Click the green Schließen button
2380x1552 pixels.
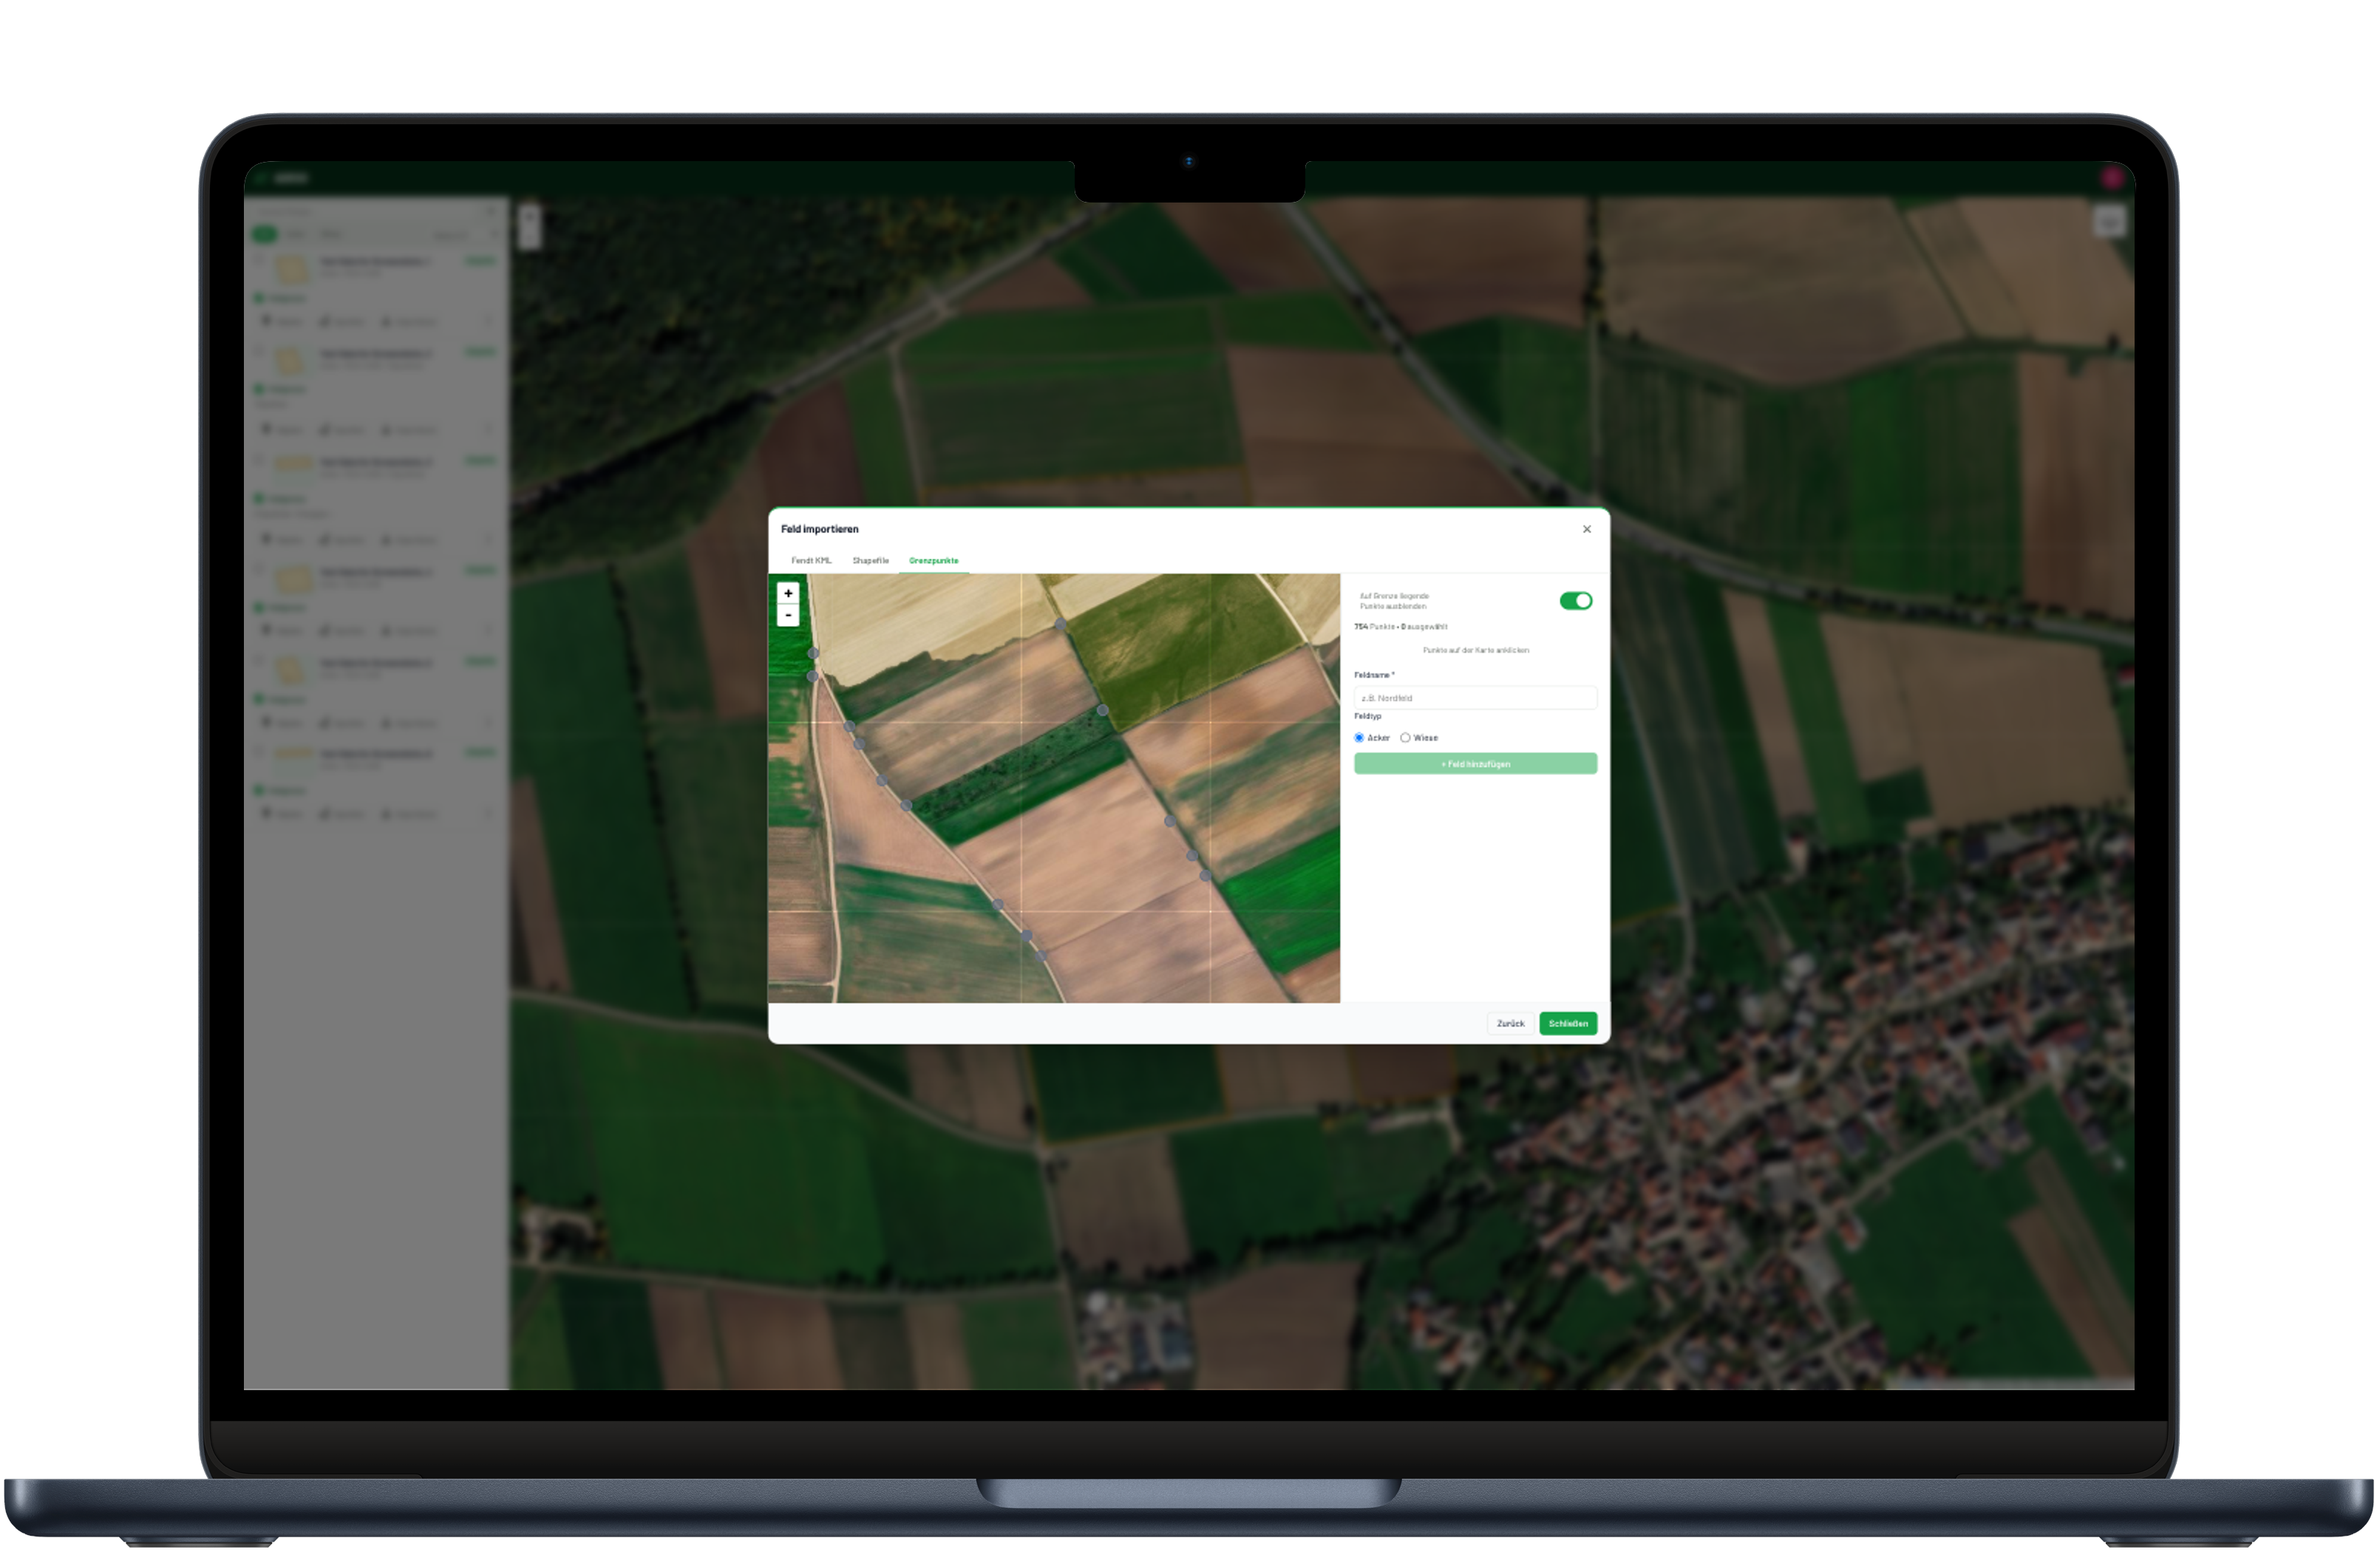click(x=1568, y=1023)
